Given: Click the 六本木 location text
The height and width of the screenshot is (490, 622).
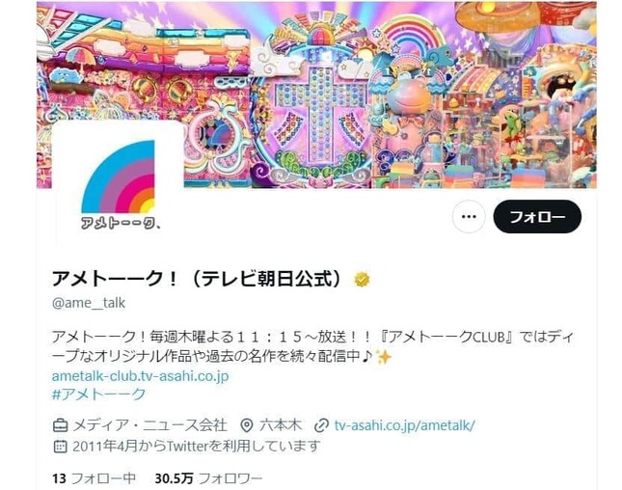Looking at the screenshot, I should 281,425.
